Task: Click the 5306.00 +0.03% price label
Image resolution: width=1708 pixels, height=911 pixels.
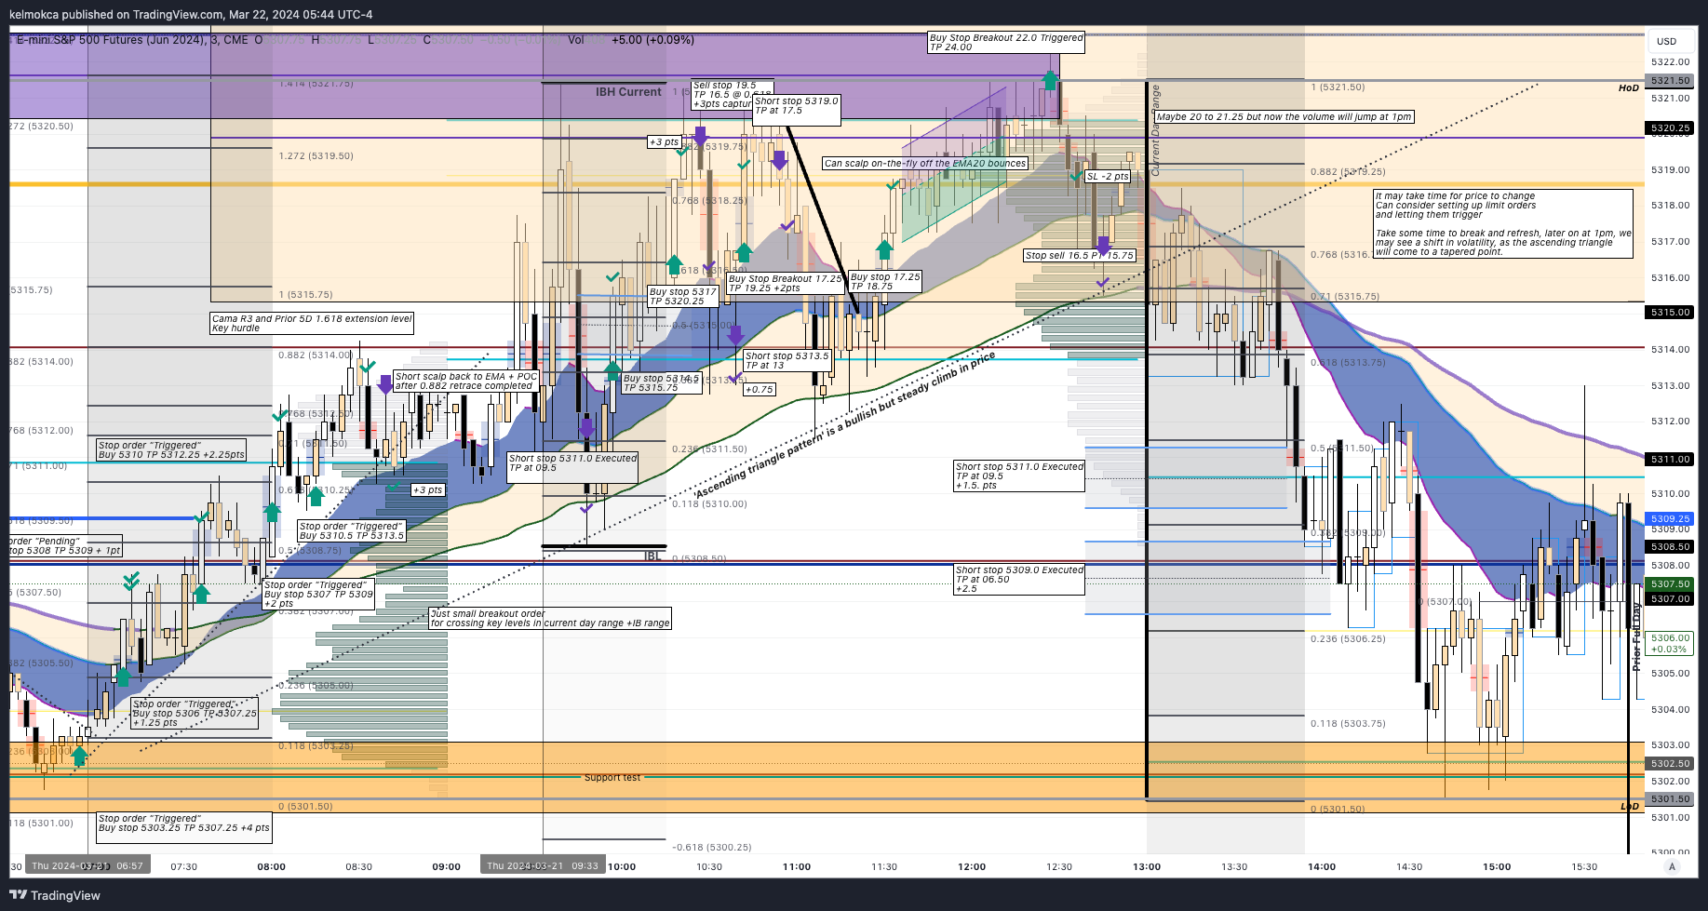Action: click(x=1671, y=643)
